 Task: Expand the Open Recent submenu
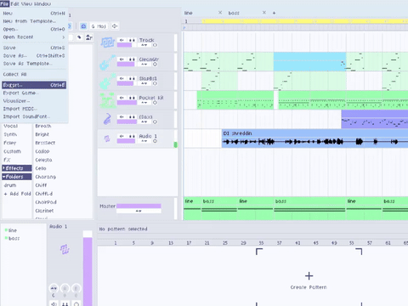(34, 37)
